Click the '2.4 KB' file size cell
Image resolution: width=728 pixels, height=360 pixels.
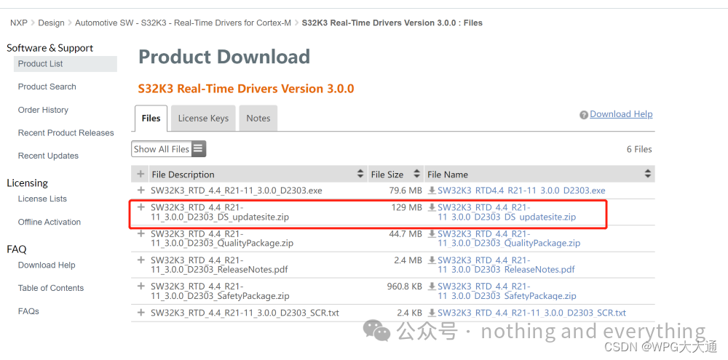[x=409, y=313]
